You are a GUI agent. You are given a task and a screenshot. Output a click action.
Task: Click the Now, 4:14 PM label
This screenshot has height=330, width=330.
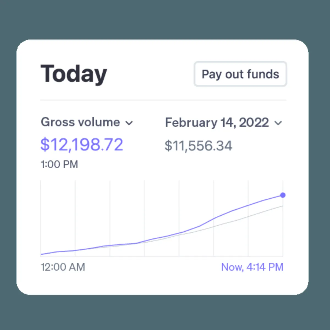click(252, 267)
